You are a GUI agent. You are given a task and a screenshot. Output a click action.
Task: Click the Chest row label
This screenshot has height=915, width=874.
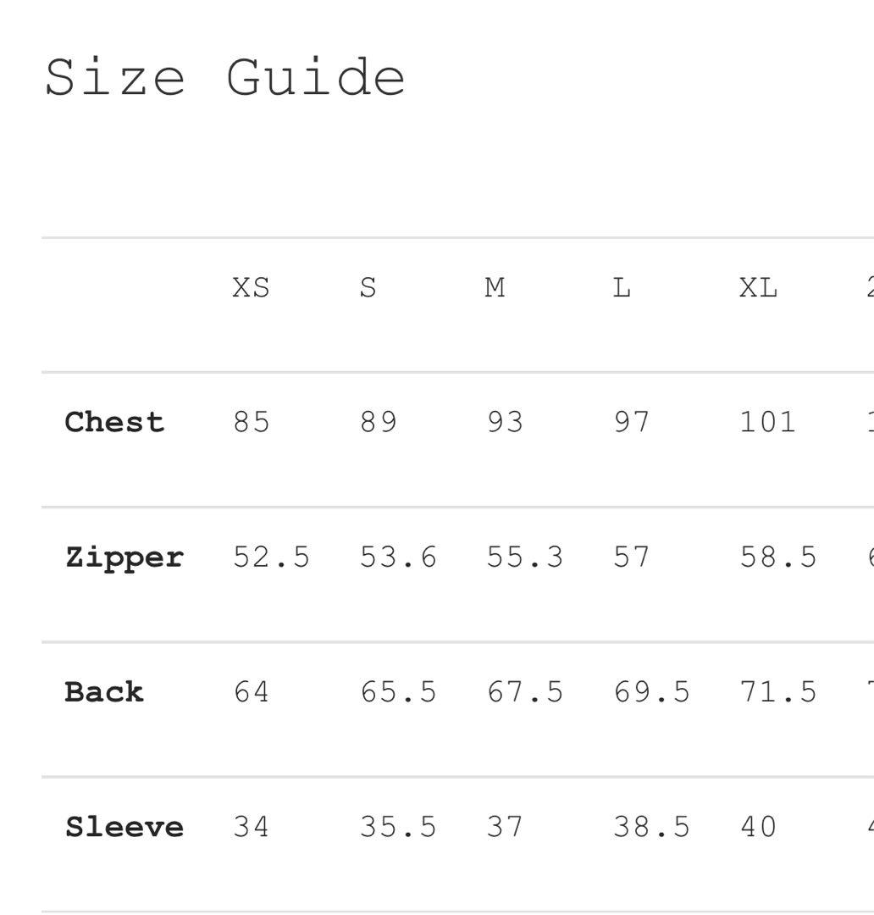pyautogui.click(x=114, y=422)
